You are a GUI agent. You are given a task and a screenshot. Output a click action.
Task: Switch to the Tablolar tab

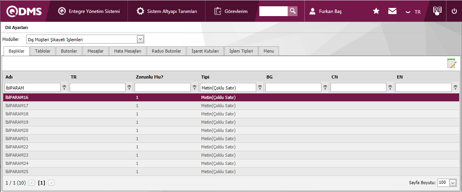coord(43,51)
